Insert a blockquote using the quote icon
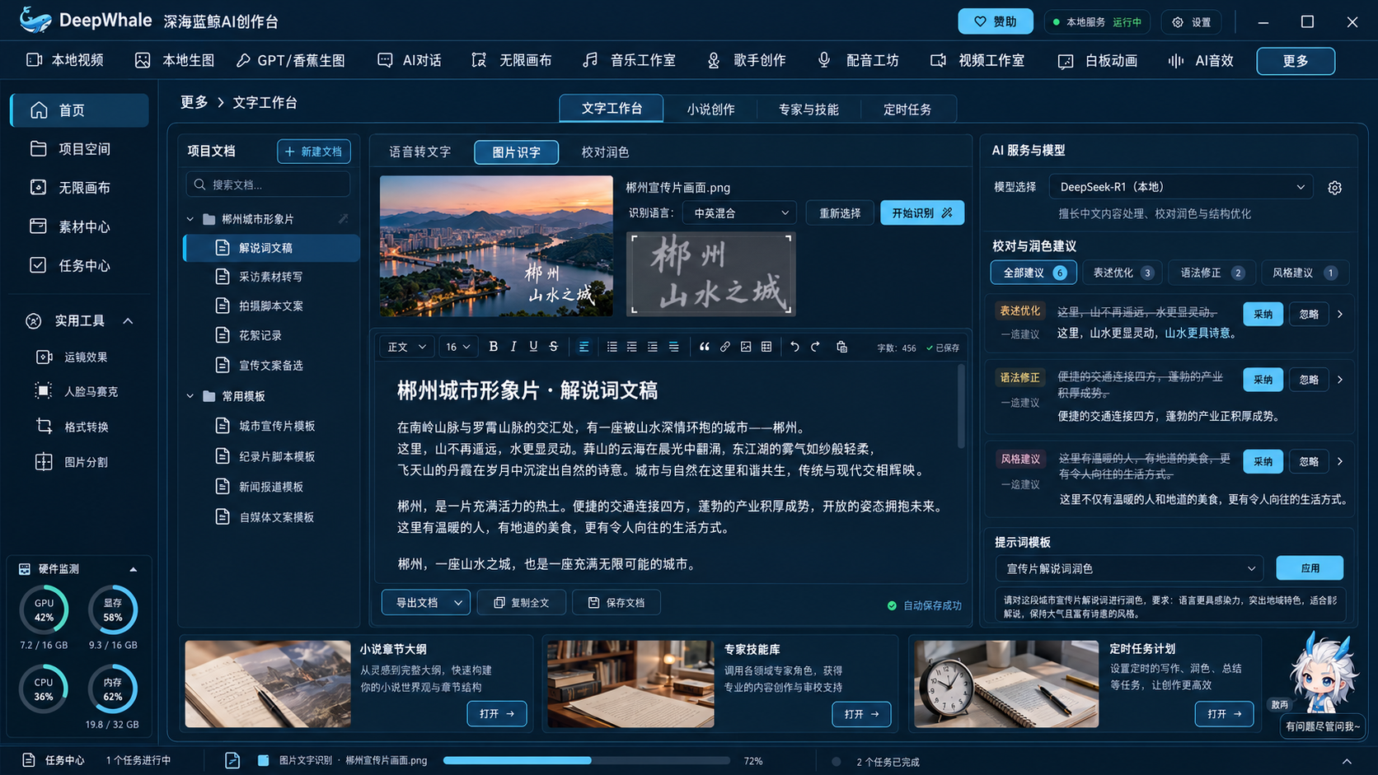The image size is (1378, 775). coord(705,347)
